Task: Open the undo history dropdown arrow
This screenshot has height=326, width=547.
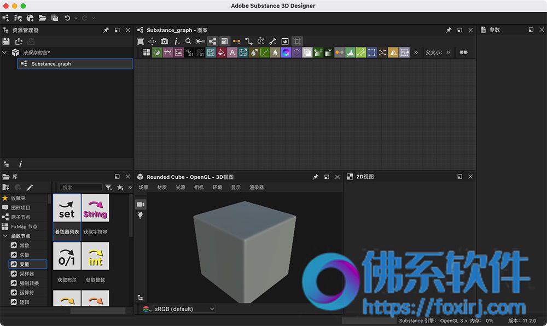Action: (x=75, y=18)
